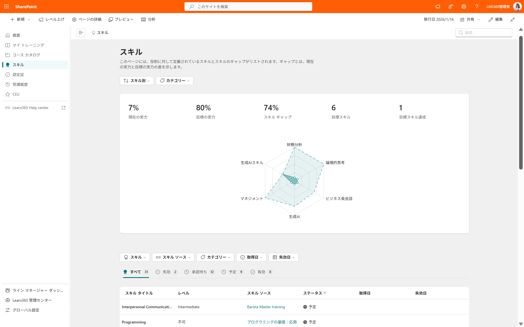
Task: Click the 概要 home icon in sidebar
Action: [8, 35]
